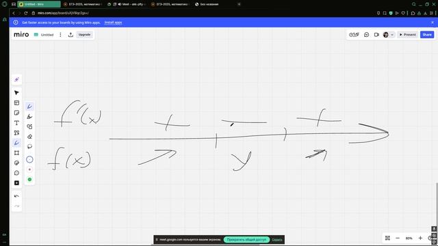This screenshot has height=246, width=438.
Task: Redo the undone action
Action: [x=16, y=206]
